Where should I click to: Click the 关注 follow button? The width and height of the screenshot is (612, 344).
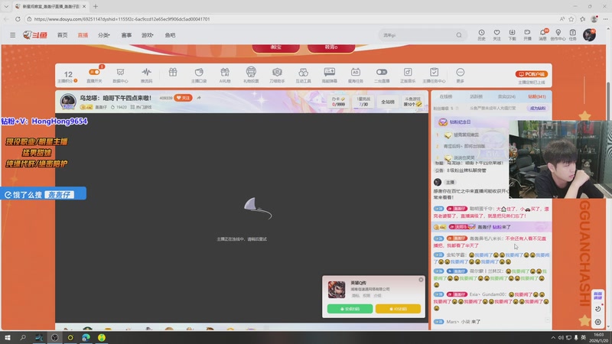click(x=183, y=98)
